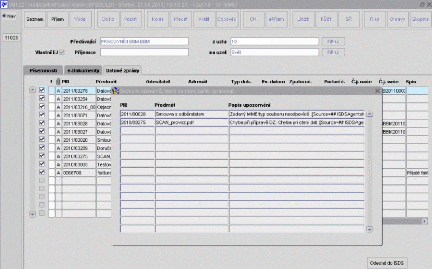Uncheck the row 0068708 checkbox
This screenshot has height=269, width=432.
(42, 172)
